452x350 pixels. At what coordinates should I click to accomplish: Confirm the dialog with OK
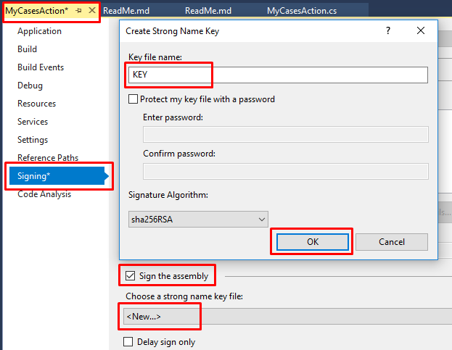(x=313, y=242)
